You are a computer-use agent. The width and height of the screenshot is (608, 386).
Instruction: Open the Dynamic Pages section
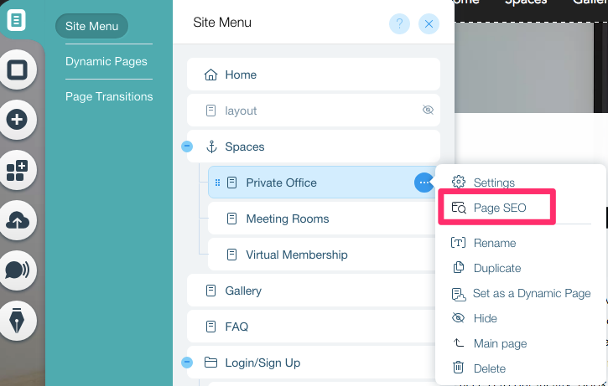pos(106,61)
